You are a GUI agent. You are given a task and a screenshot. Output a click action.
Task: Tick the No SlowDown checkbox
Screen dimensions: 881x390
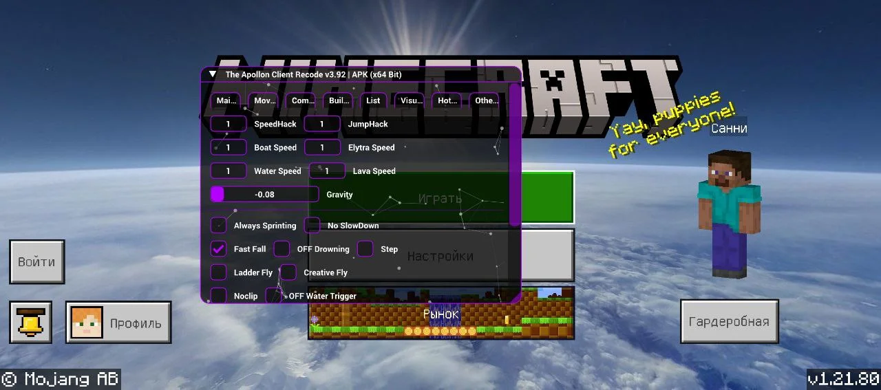coord(312,226)
